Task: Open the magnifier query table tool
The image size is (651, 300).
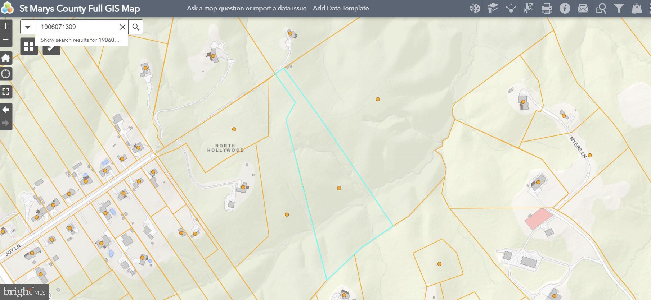Action: [601, 8]
